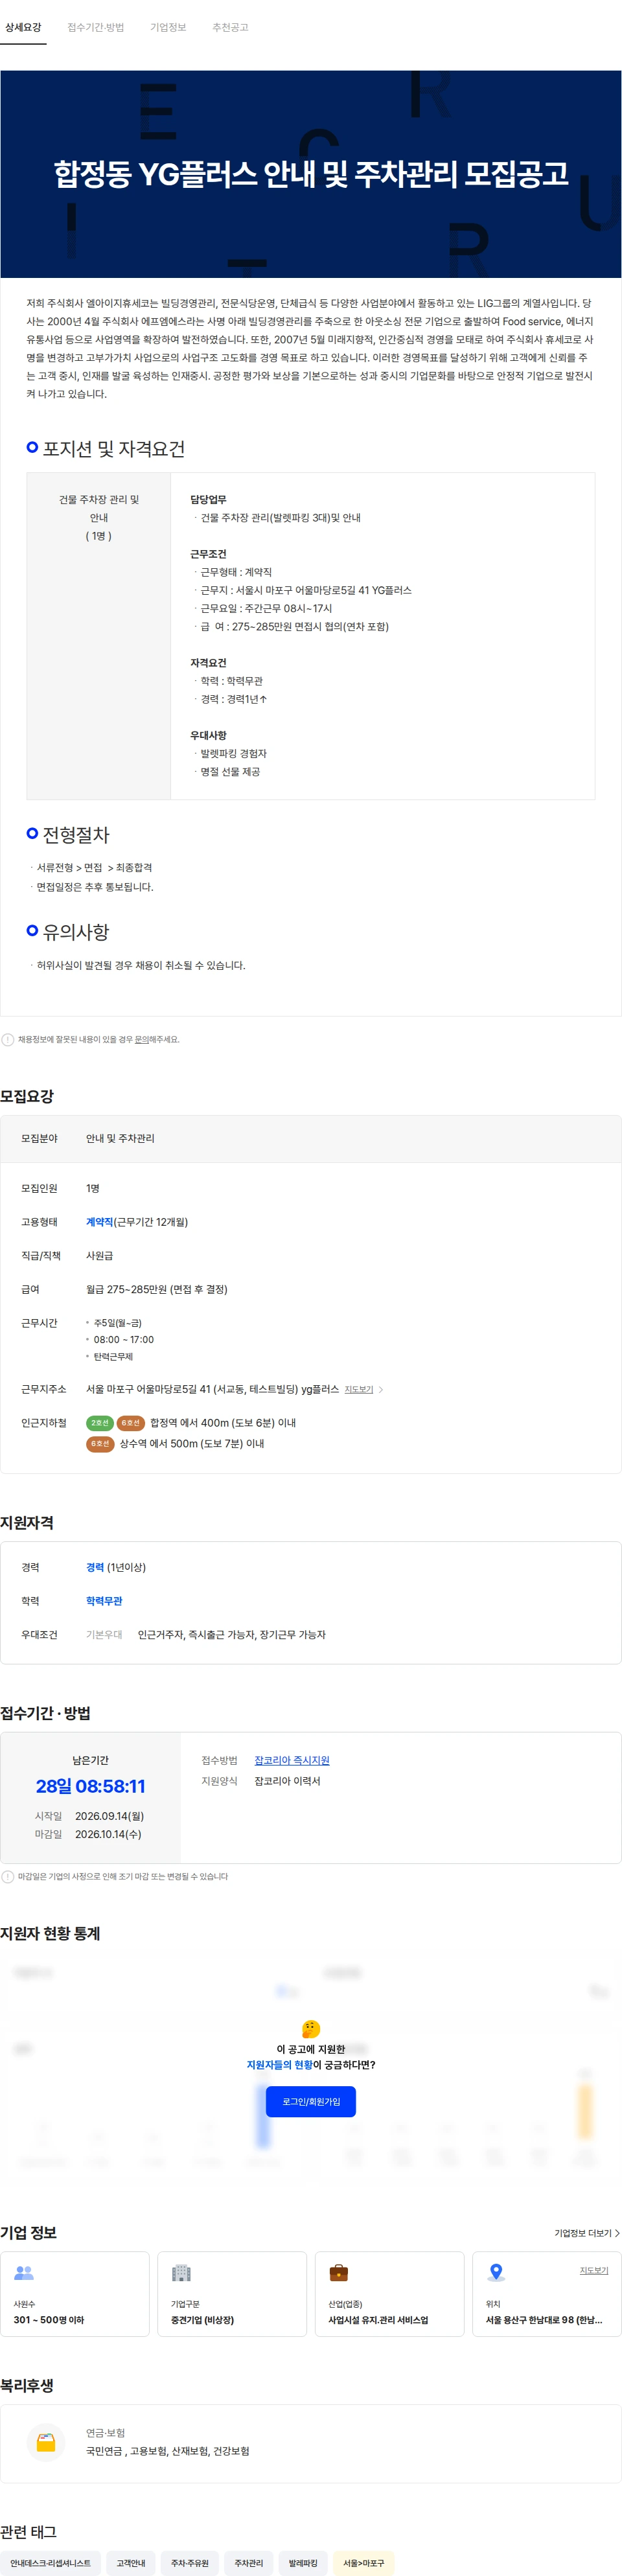
Task: Switch to the 상세요강 tab
Action: coord(23,27)
